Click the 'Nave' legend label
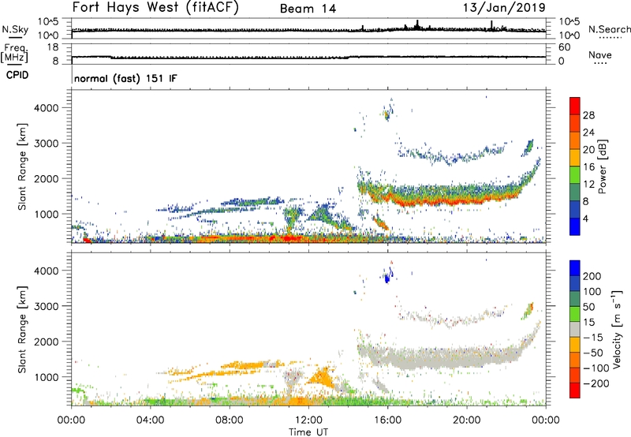The image size is (631, 437). point(599,55)
